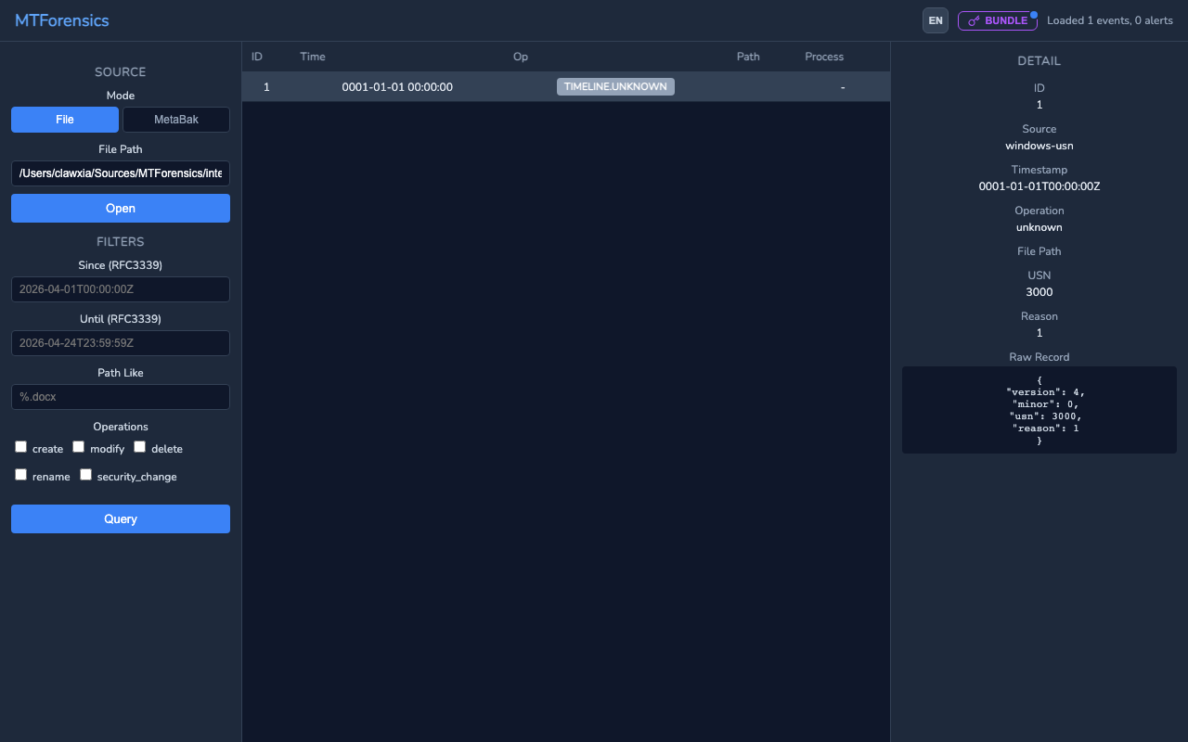Check the security_change checkbox
Viewport: 1188px width, 742px height.
(85, 475)
